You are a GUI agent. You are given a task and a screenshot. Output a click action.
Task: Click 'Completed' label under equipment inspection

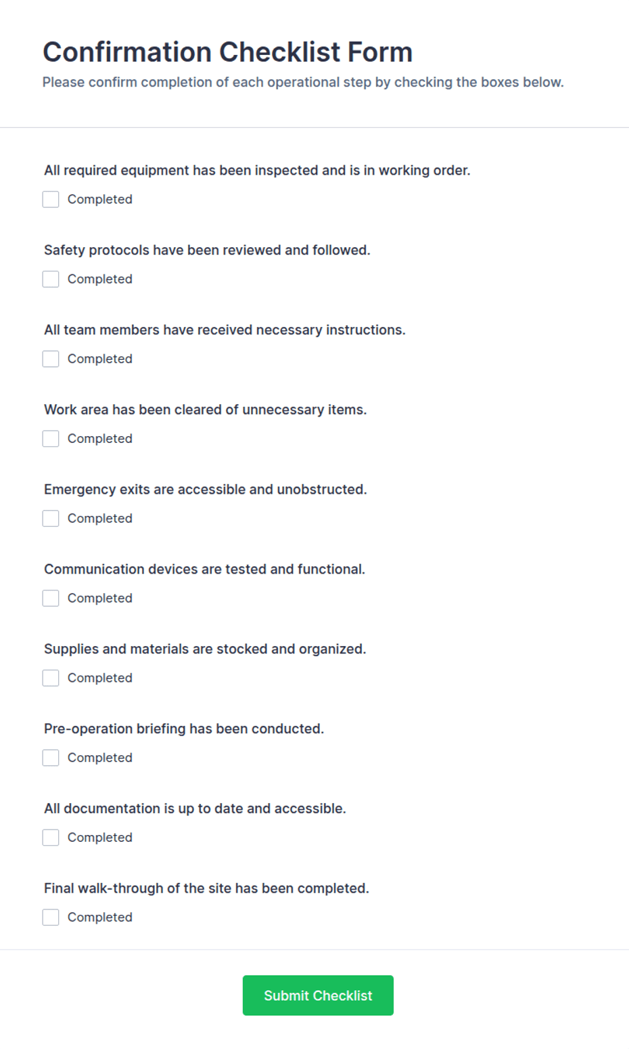pos(100,199)
